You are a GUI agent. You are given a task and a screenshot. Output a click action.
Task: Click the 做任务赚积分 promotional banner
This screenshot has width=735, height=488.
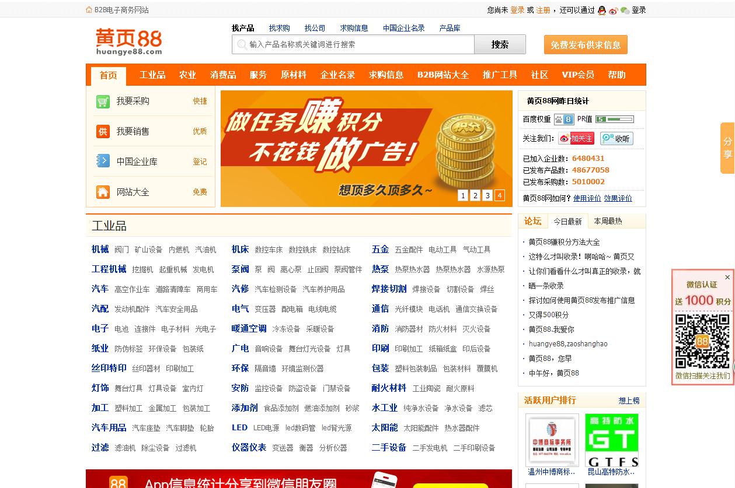click(367, 149)
